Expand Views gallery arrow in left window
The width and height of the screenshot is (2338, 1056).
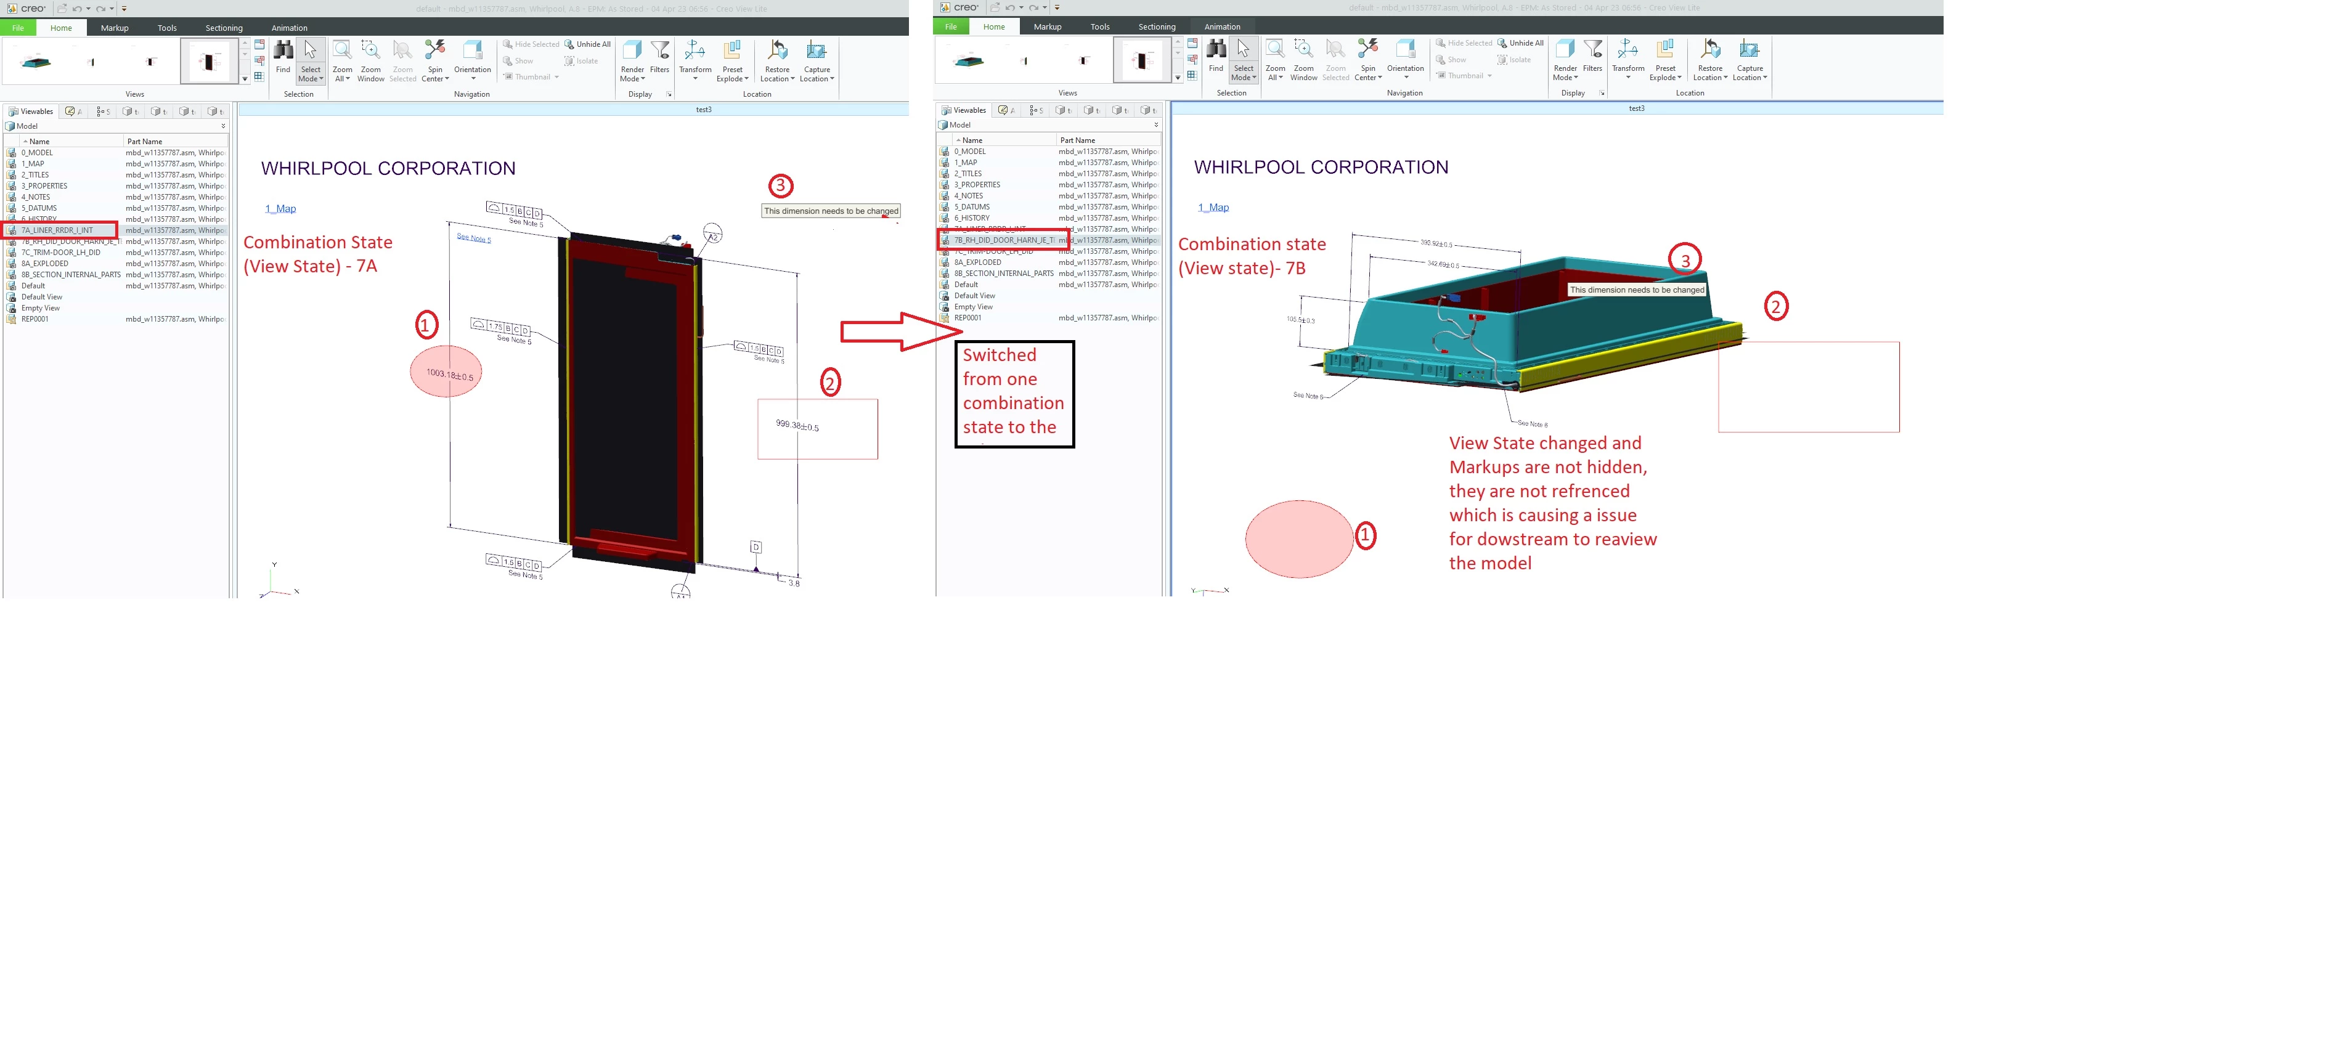tap(245, 79)
